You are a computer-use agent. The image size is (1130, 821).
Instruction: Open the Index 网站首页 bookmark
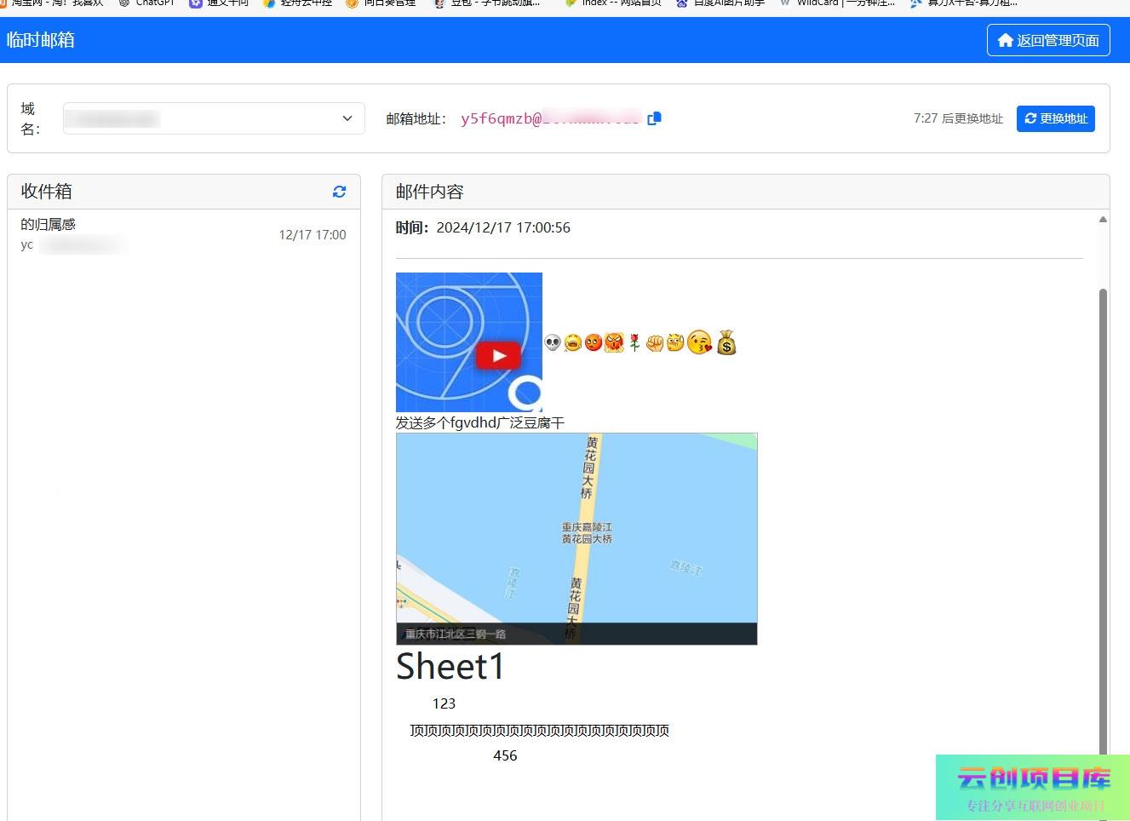click(x=613, y=3)
